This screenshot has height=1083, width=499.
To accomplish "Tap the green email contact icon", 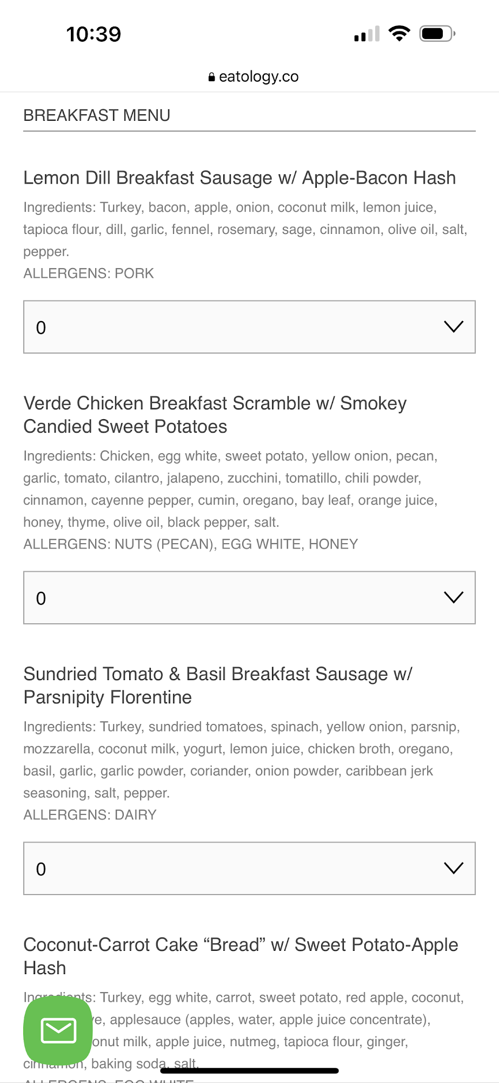I will 58,1030.
